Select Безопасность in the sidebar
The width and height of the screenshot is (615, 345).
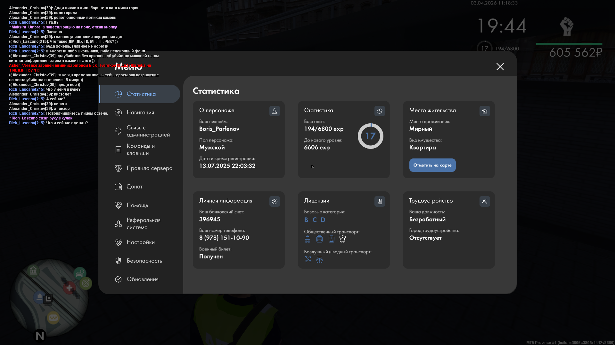[x=144, y=261]
